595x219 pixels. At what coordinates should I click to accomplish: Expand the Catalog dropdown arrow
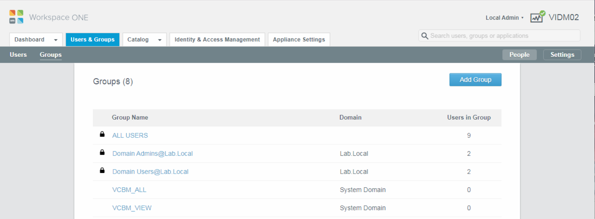point(160,40)
